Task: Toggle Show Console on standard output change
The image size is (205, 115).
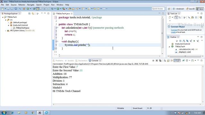Action: [175, 61]
